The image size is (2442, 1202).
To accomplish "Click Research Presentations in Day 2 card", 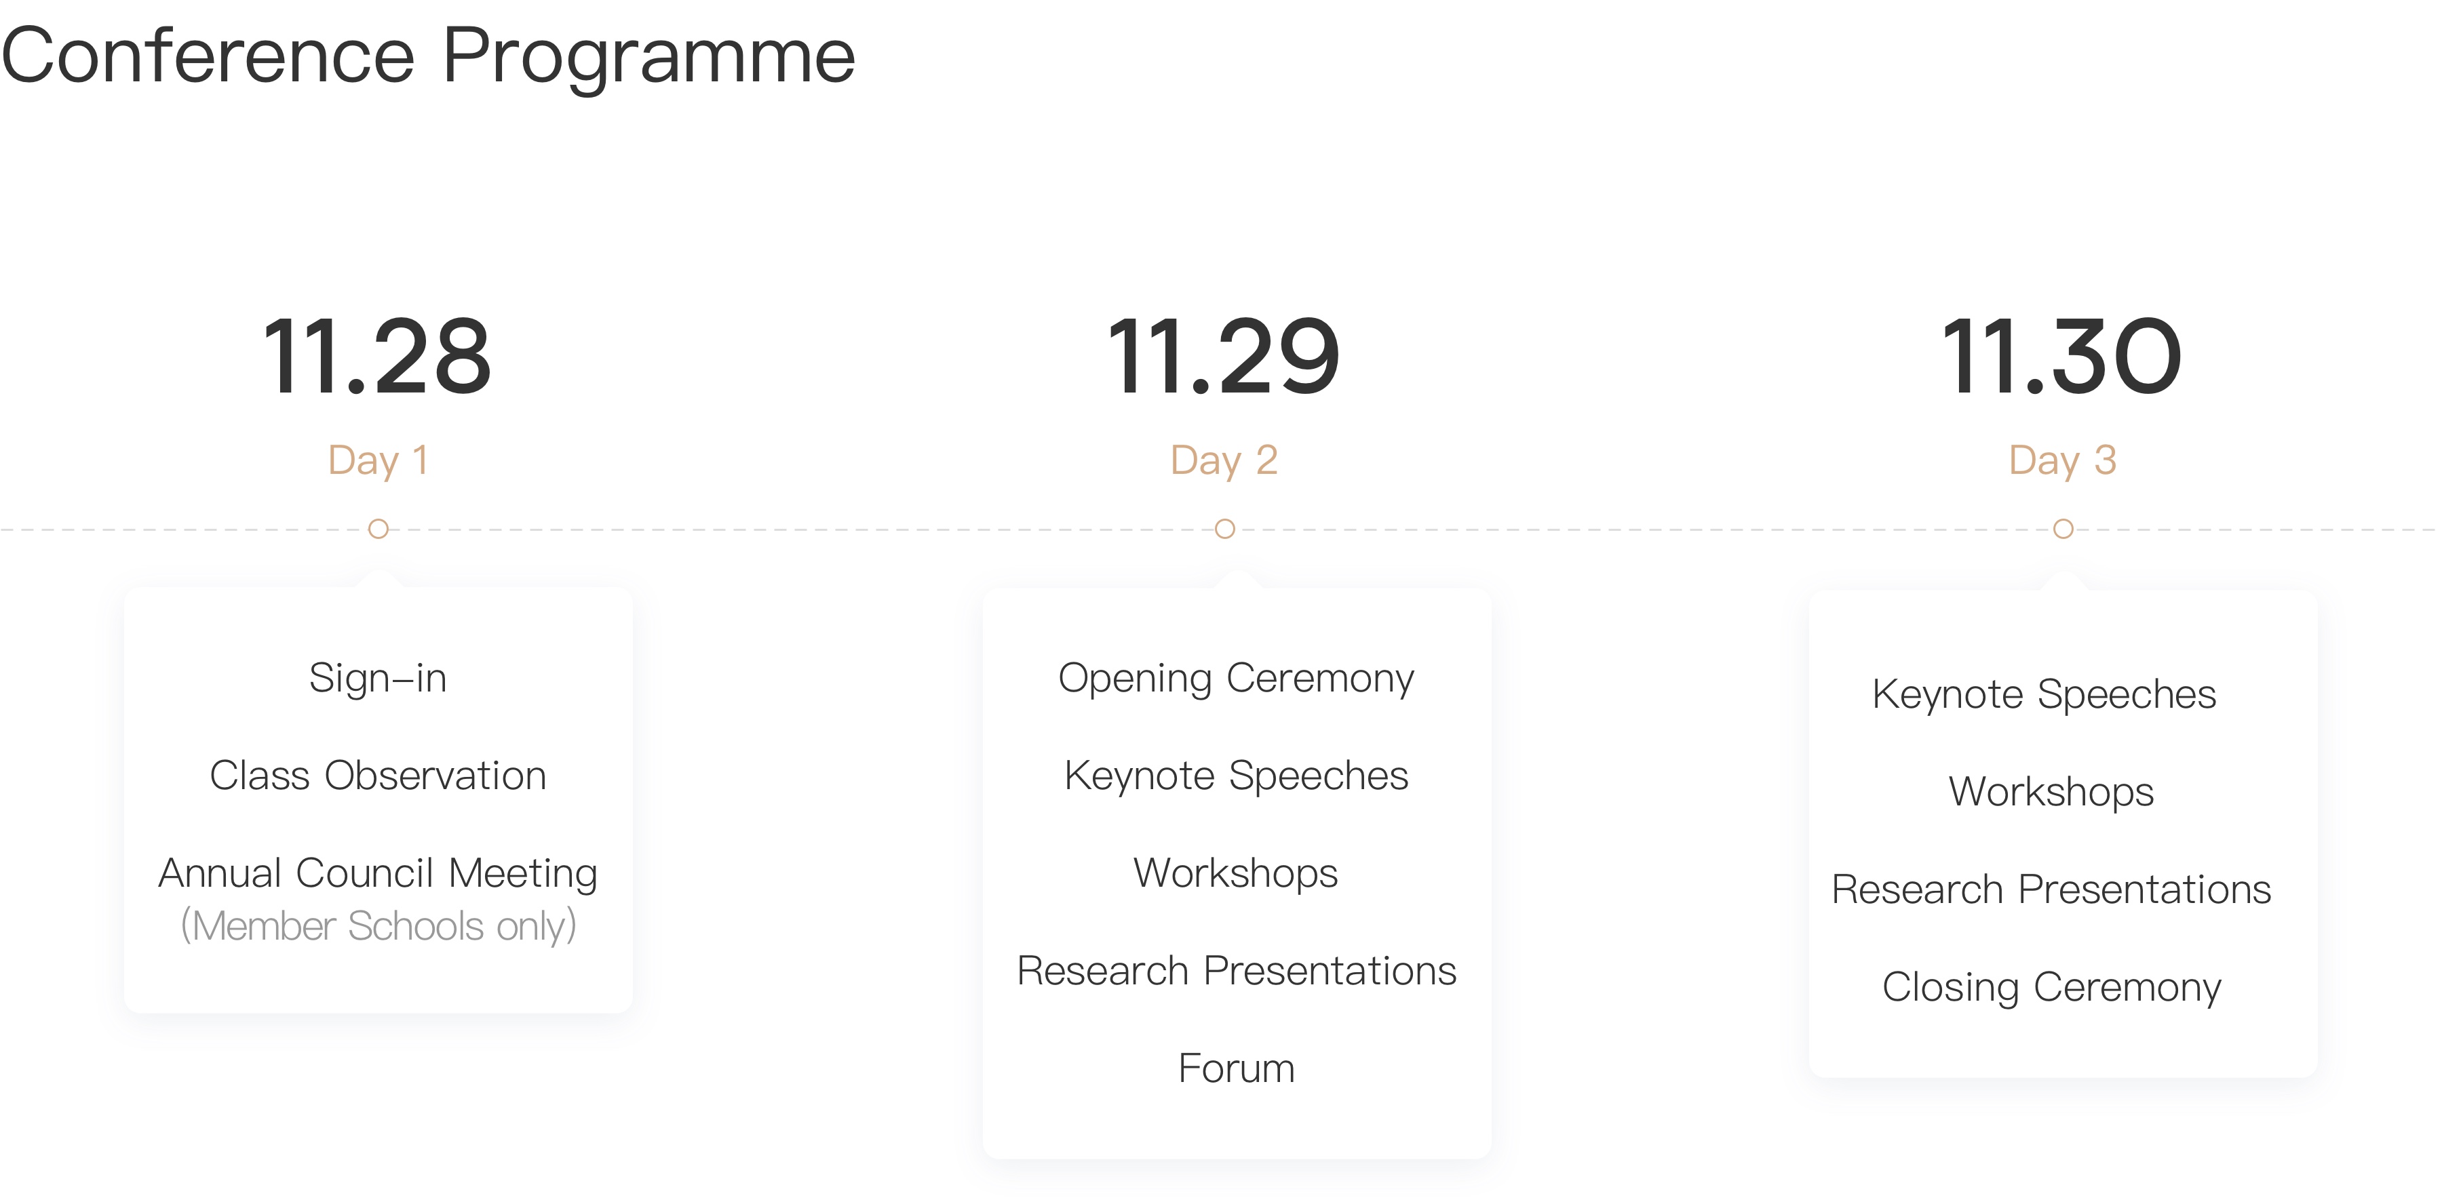I will (x=1236, y=971).
